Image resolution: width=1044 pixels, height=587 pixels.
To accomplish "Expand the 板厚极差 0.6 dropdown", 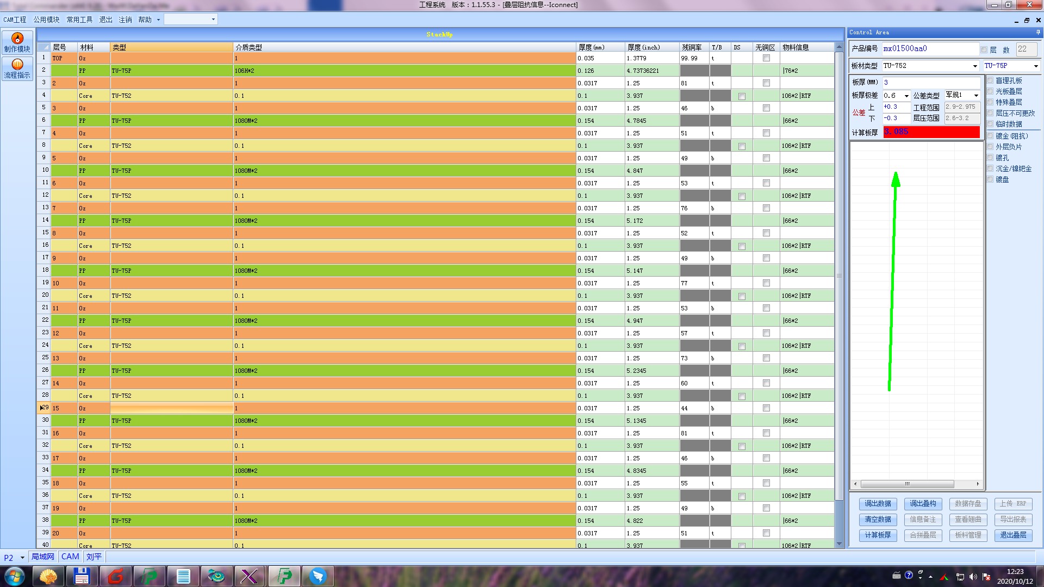I will [x=906, y=96].
